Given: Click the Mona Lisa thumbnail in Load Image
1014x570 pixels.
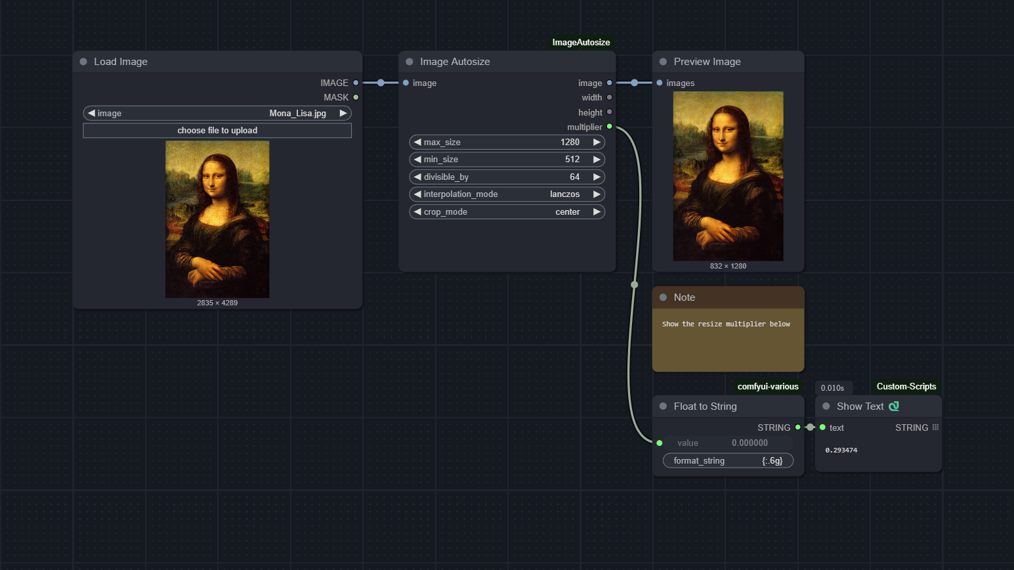Looking at the screenshot, I should tap(217, 219).
